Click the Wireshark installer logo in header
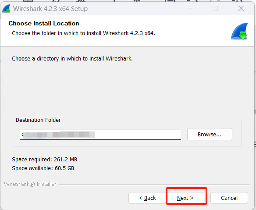Screen dimensions: 256x210 239,32
